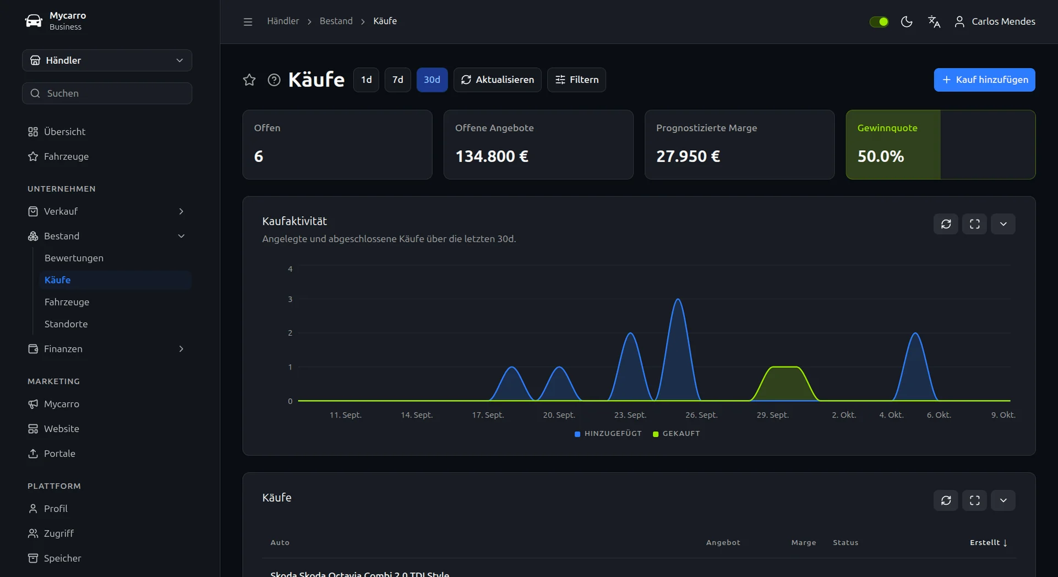Select the 1d time range

366,80
